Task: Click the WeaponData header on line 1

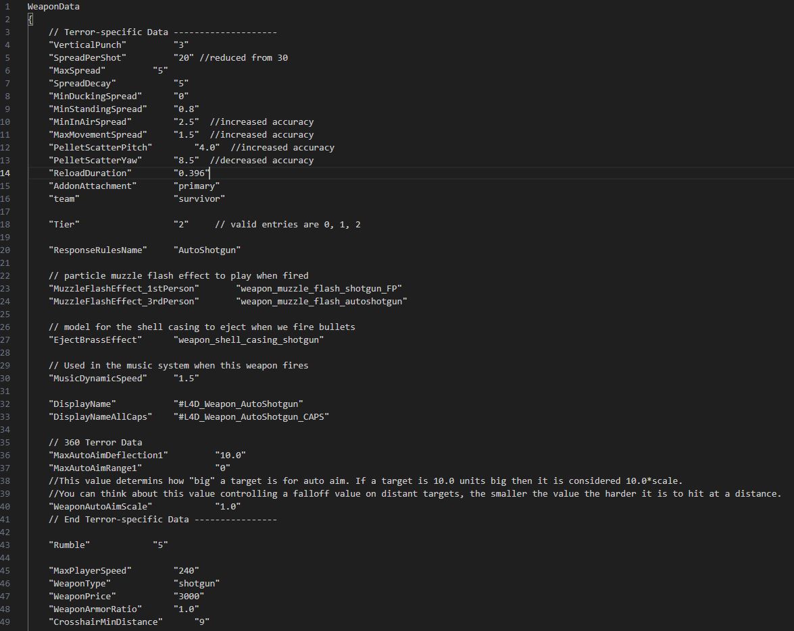Action: pos(53,7)
